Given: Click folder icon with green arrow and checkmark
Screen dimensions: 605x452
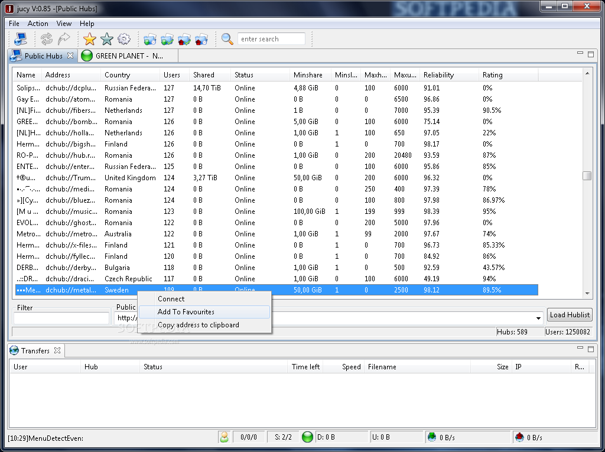Looking at the screenshot, I should point(167,39).
